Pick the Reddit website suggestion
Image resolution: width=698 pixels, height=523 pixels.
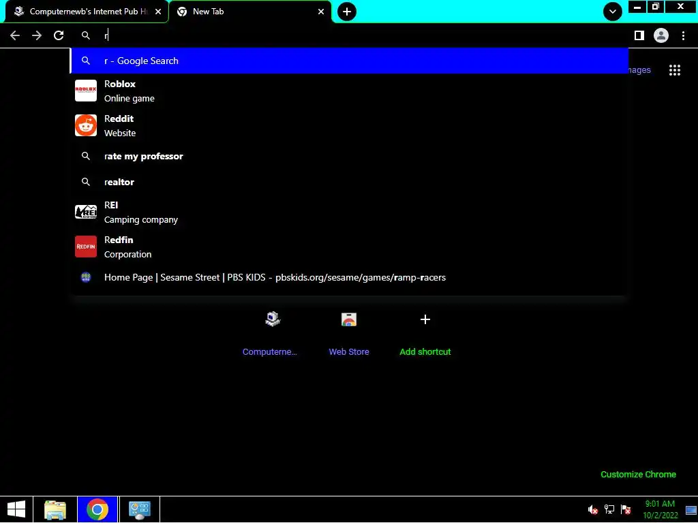349,125
